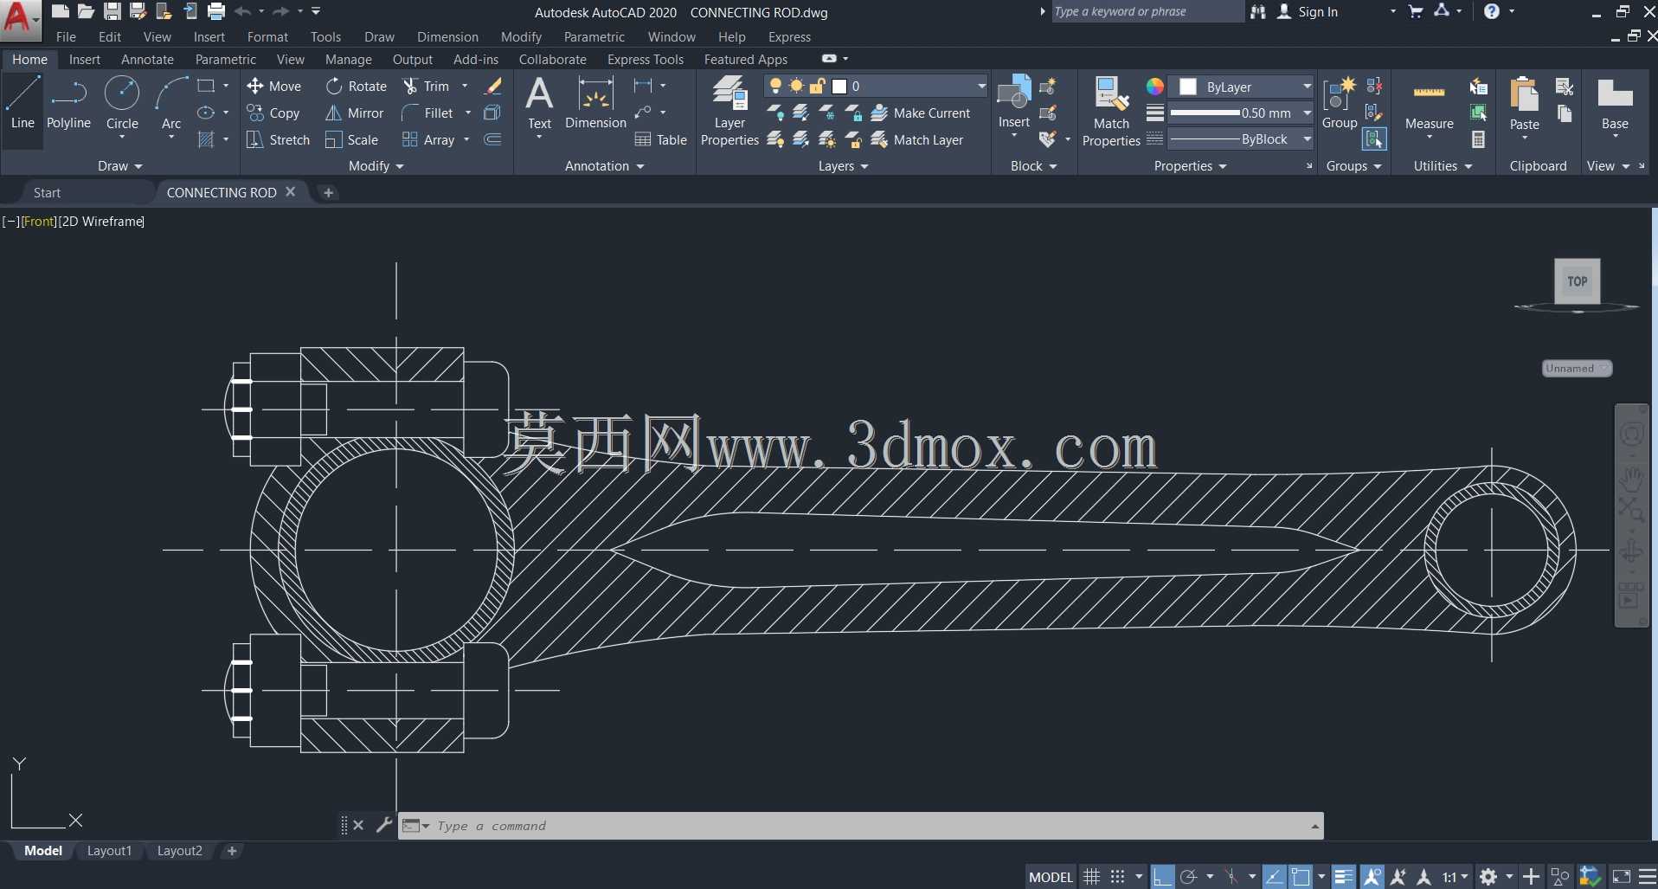Image resolution: width=1658 pixels, height=889 pixels.
Task: Switch to the Start file tab
Action: coord(47,192)
